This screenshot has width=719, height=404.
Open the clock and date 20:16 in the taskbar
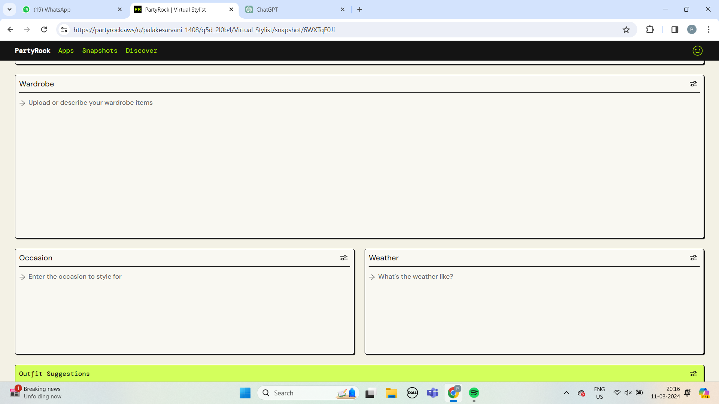point(665,393)
